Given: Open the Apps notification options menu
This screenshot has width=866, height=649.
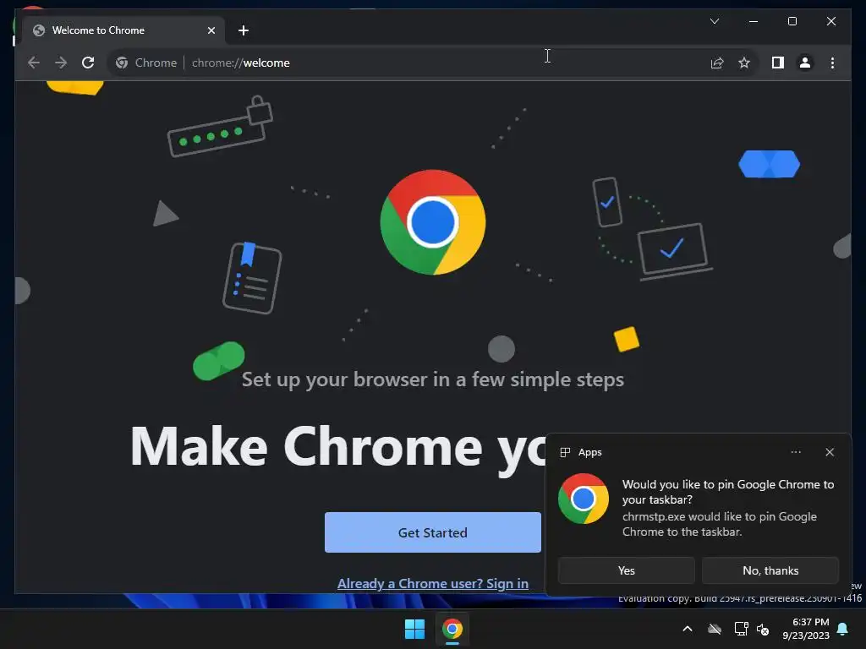Looking at the screenshot, I should (795, 452).
